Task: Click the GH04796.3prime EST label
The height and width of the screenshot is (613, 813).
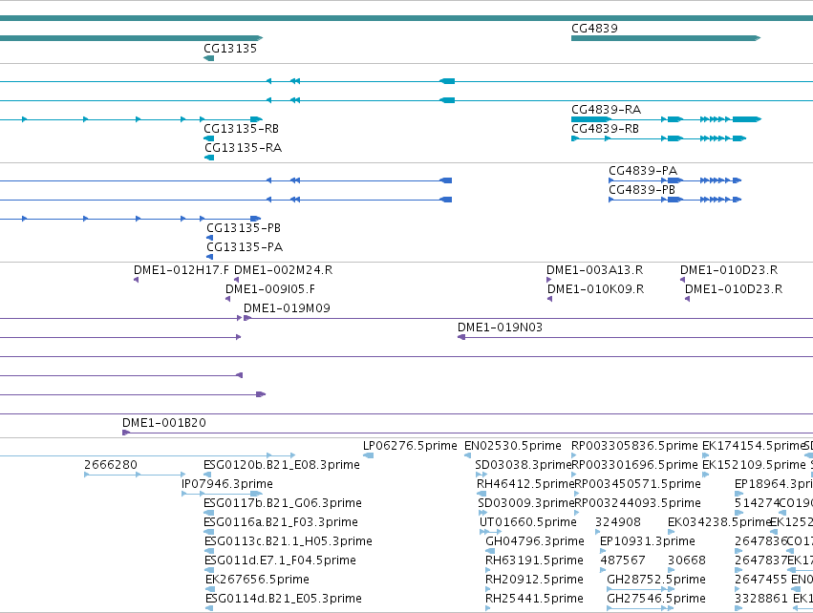Action: tap(535, 541)
